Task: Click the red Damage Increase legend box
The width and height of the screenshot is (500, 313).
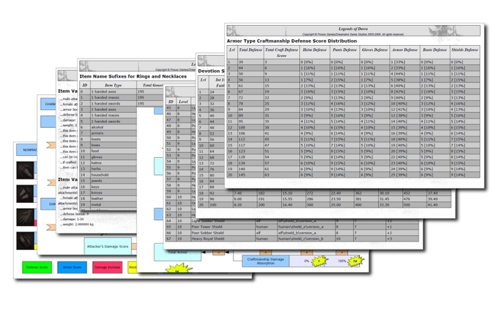Action: click(x=107, y=267)
